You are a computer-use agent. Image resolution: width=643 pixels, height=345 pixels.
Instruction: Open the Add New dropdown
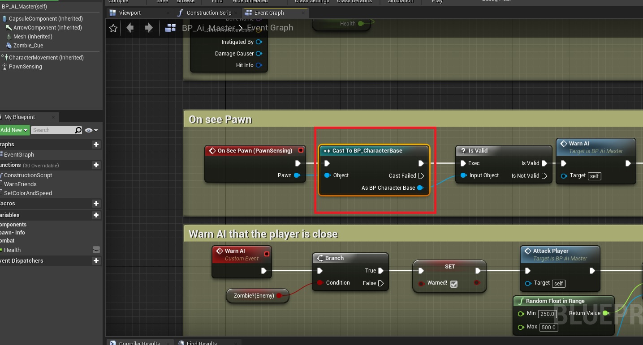[14, 130]
